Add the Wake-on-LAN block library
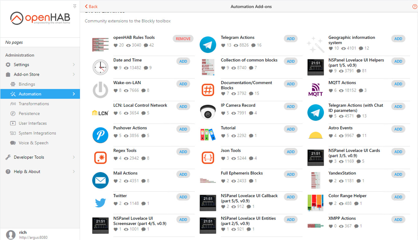 183,84
